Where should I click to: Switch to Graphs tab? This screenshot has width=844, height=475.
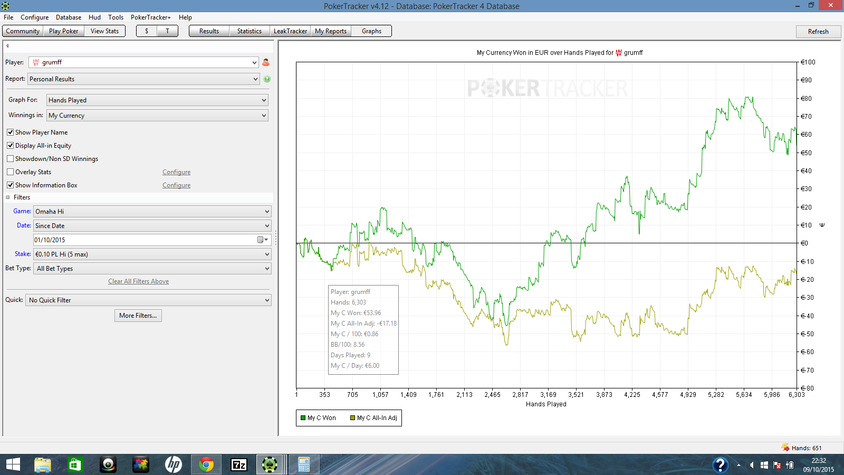point(371,31)
